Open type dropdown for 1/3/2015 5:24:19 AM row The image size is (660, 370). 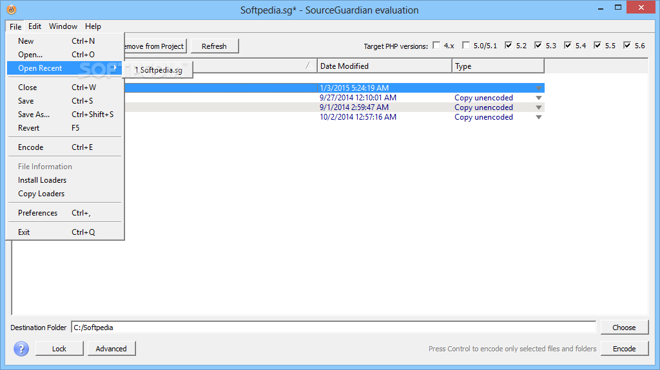539,88
